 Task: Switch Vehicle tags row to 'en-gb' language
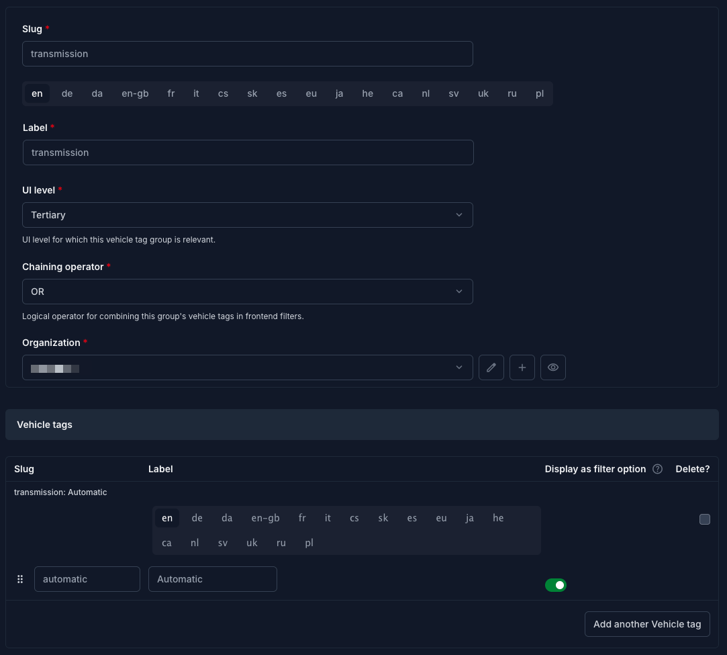[265, 518]
